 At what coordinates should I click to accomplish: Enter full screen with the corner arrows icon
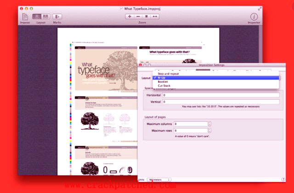(x=260, y=9)
